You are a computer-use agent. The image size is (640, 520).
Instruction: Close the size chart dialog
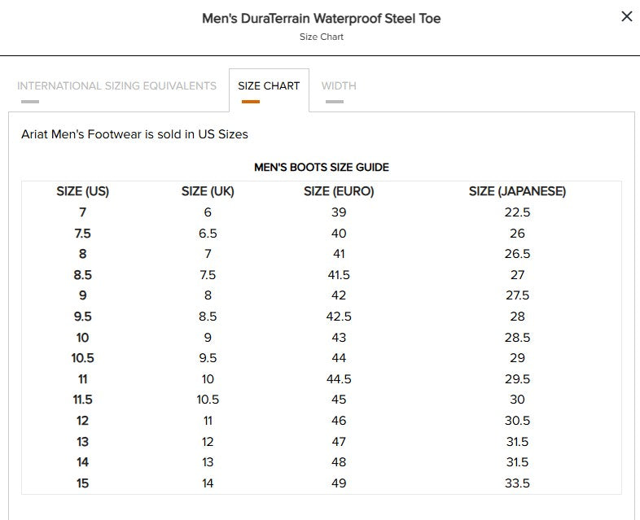click(x=626, y=16)
